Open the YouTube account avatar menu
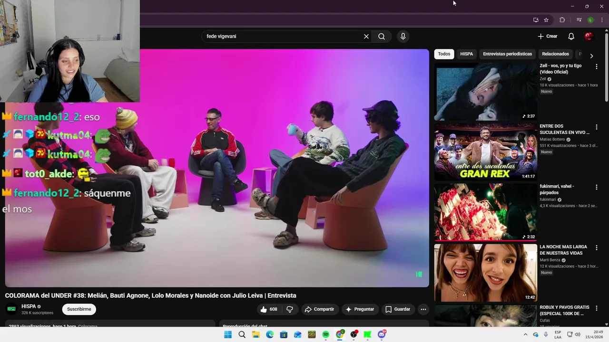The height and width of the screenshot is (342, 609). coord(589,37)
